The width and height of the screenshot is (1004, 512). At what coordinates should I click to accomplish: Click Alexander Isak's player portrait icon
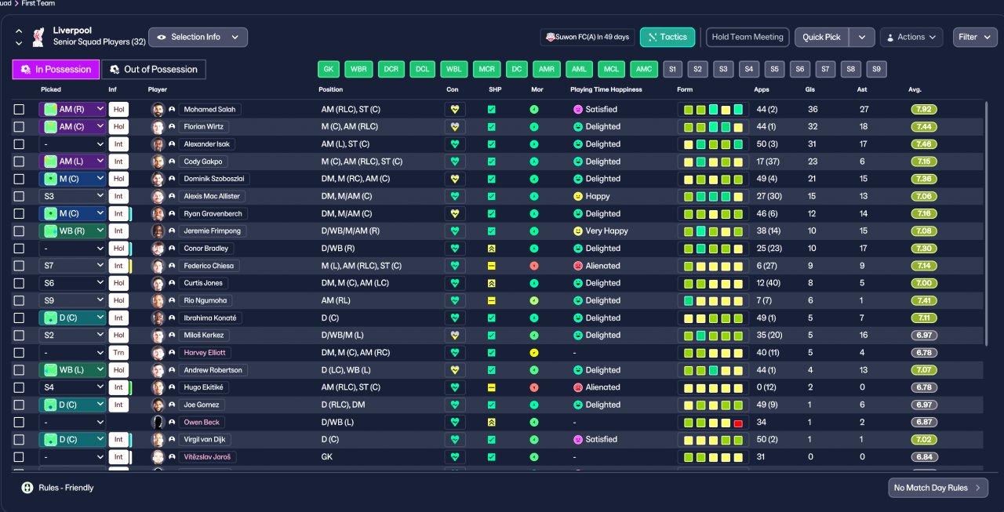(158, 144)
